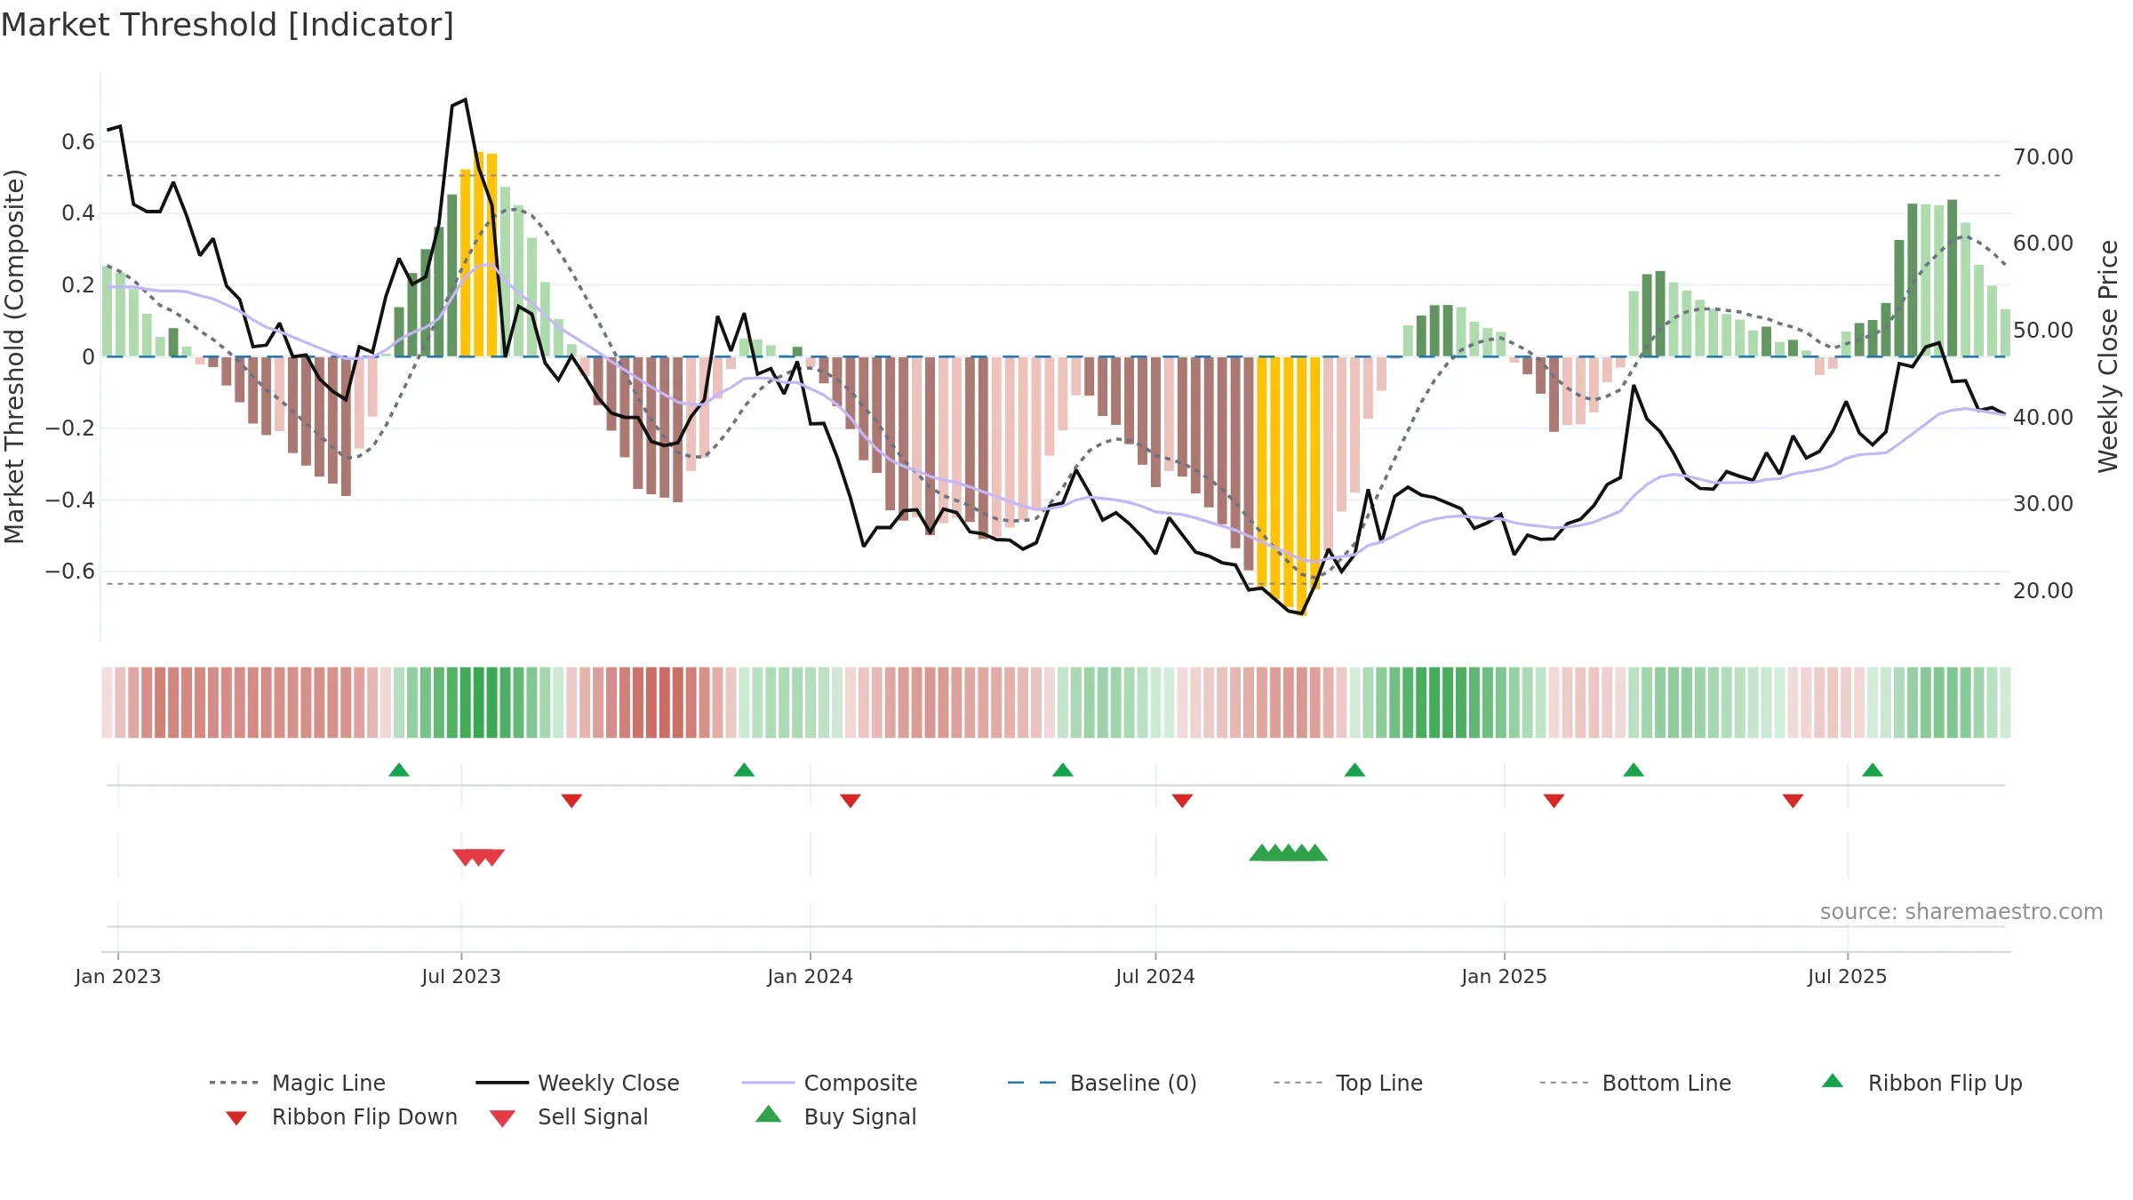Click the source: sharemaestro.com text
Screen dimensions: 2133x1200
click(1961, 912)
